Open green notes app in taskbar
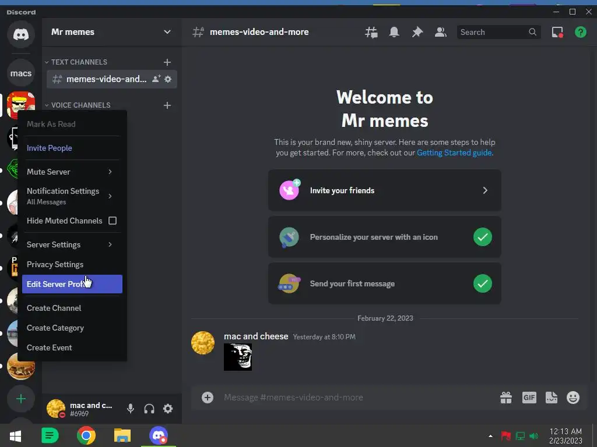 [x=50, y=435]
